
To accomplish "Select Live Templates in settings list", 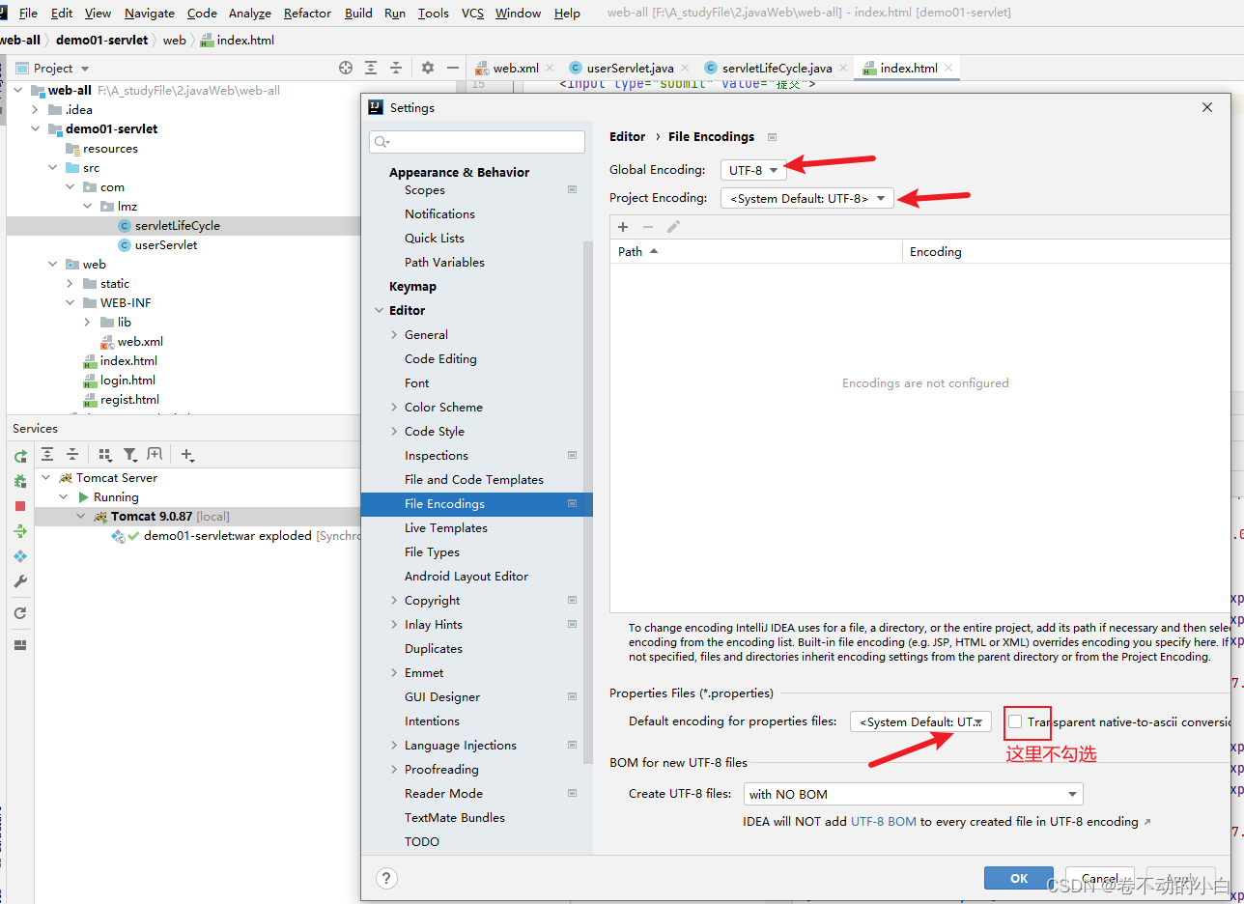I will click(445, 527).
